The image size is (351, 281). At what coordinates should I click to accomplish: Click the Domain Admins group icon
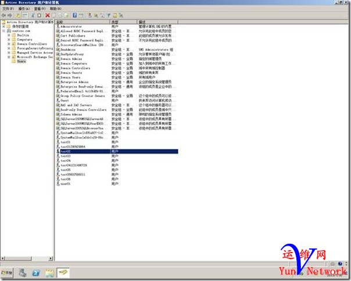[58, 59]
